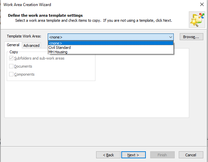Select the <none> highlighted list option
This screenshot has width=208, height=162.
[111, 43]
